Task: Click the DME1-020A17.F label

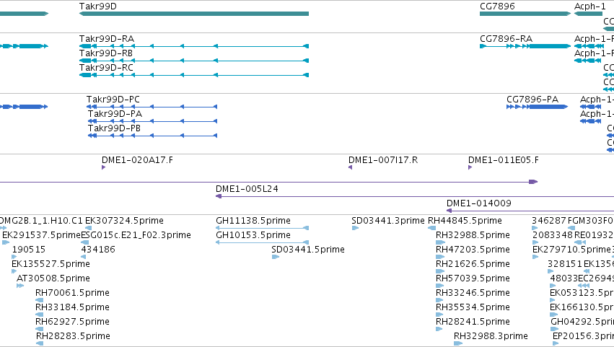Action: pos(137,160)
